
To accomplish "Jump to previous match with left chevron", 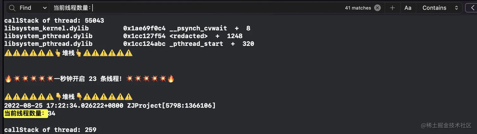I will point(472,8).
